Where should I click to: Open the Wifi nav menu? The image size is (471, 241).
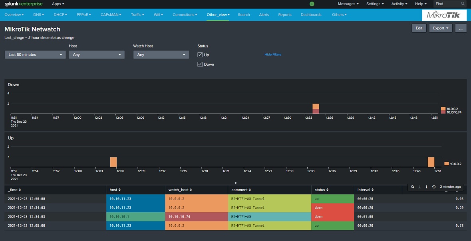click(158, 15)
